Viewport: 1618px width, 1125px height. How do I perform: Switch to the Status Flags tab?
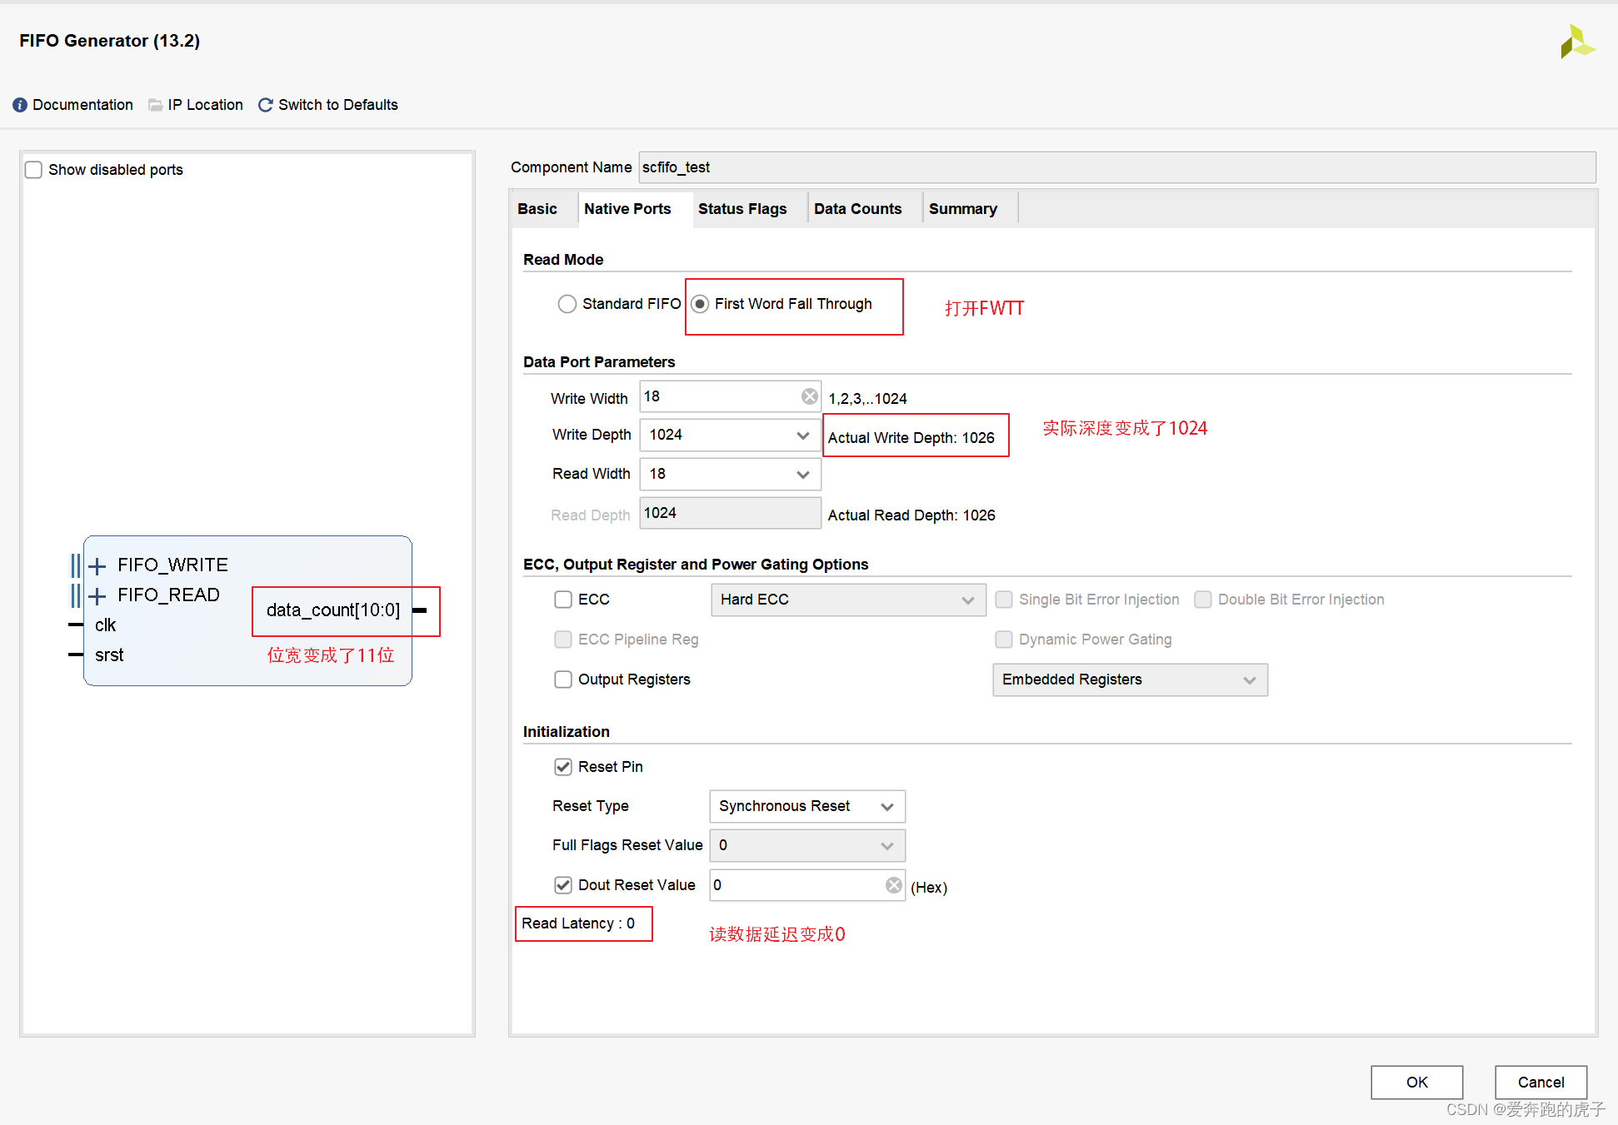[742, 209]
